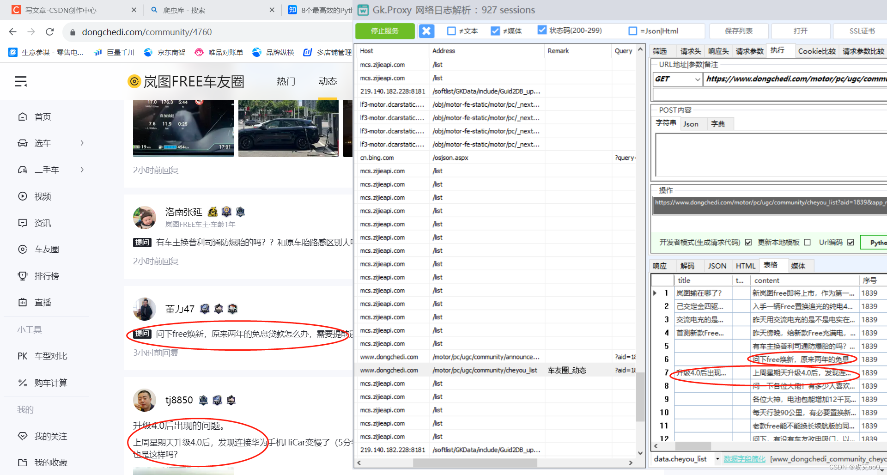Toggle the 状态码(200-299) checkbox

(x=542, y=30)
